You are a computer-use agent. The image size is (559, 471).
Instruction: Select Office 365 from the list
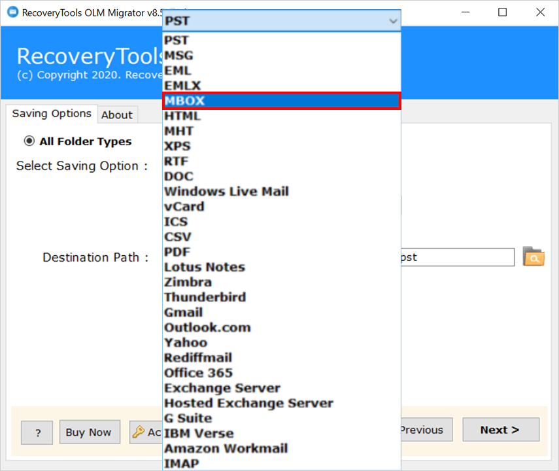[282, 372]
